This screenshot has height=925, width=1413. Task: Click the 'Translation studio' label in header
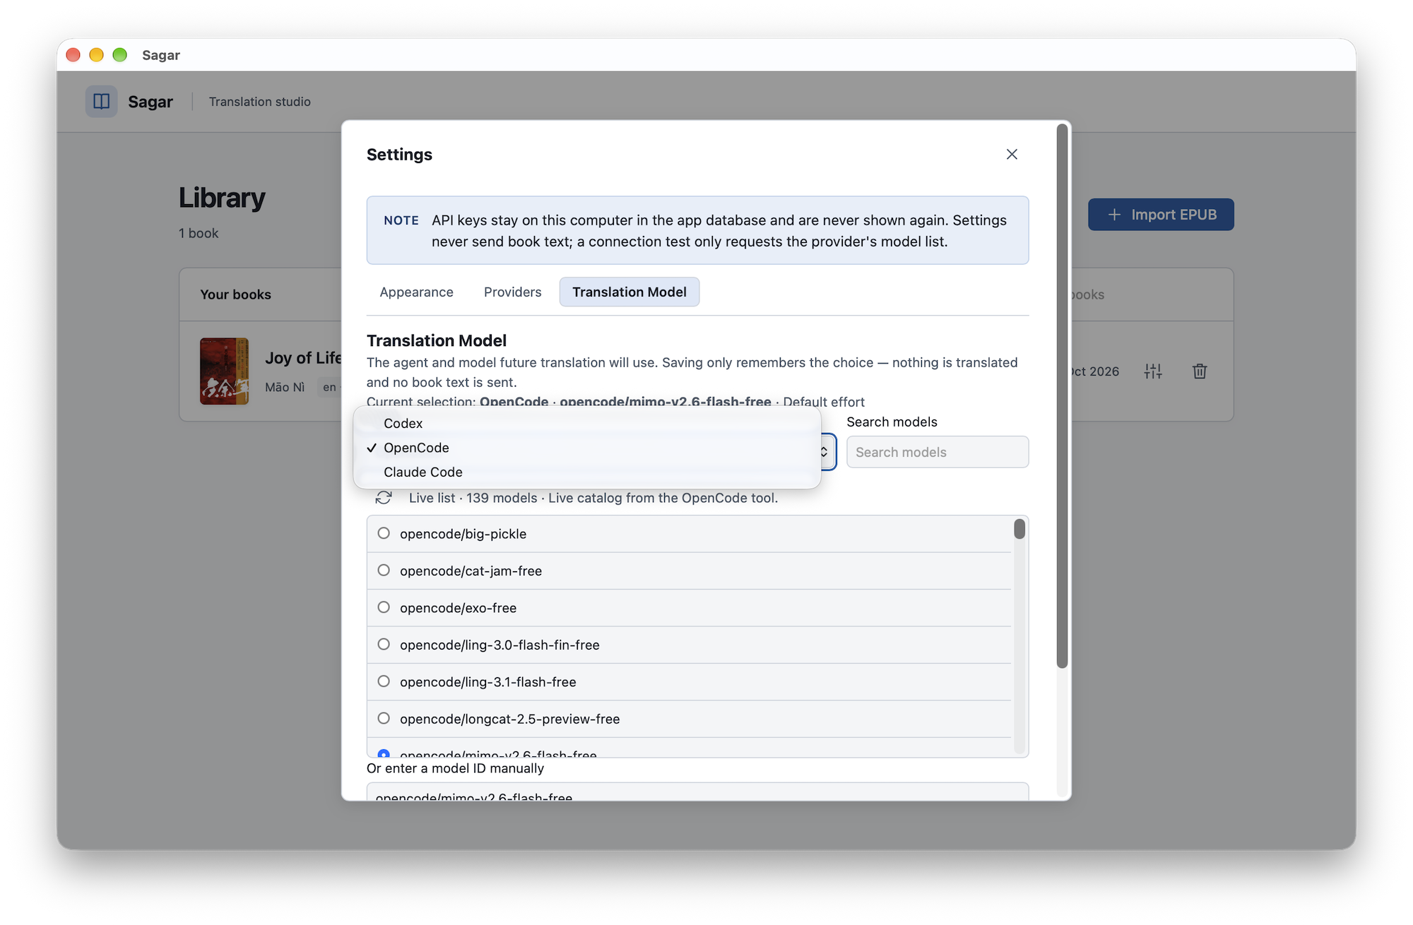pyautogui.click(x=259, y=102)
